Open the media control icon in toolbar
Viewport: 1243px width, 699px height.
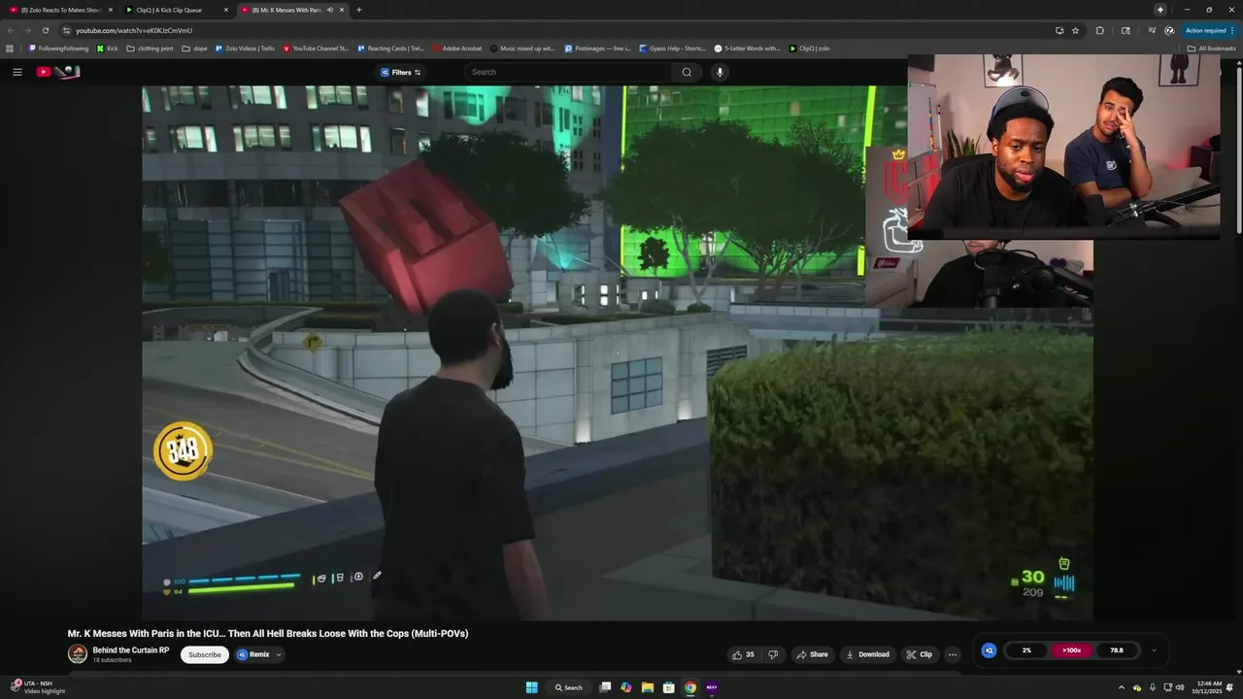pos(1151,30)
